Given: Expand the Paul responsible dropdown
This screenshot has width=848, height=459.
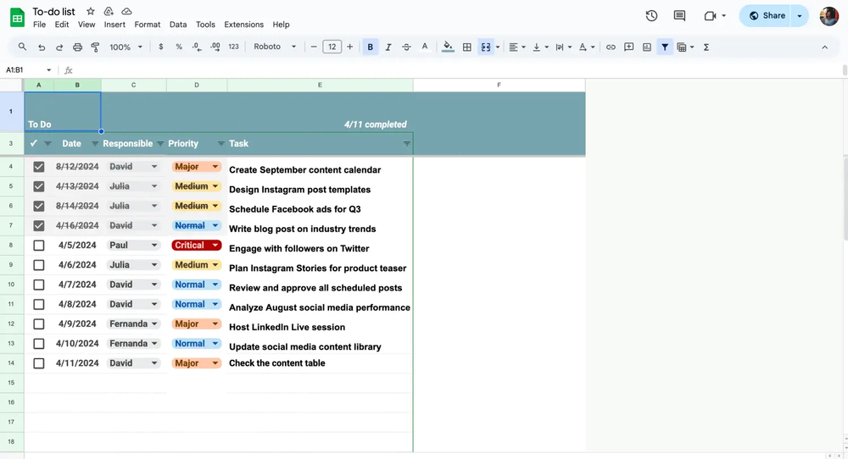Looking at the screenshot, I should [x=154, y=246].
